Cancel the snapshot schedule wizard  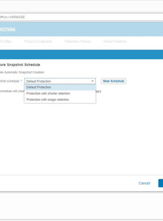click(x=144, y=183)
